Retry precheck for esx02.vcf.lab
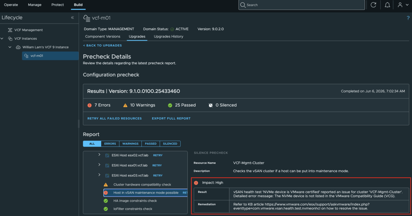The width and height of the screenshot is (412, 216). [x=158, y=155]
